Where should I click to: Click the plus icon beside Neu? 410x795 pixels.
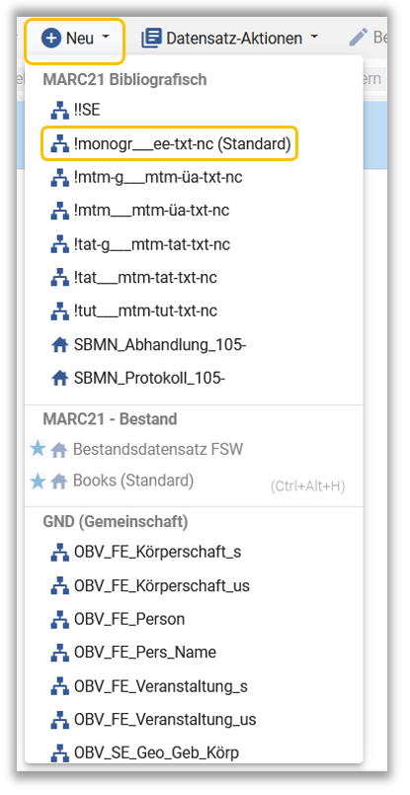pos(51,39)
